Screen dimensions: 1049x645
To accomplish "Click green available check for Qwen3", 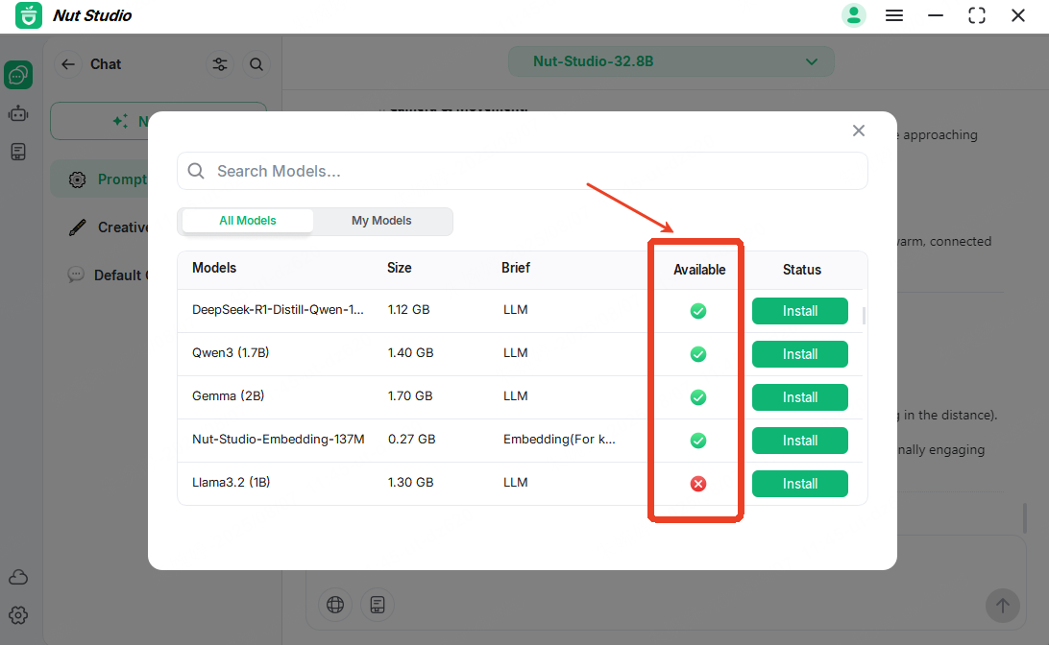I will [x=697, y=354].
